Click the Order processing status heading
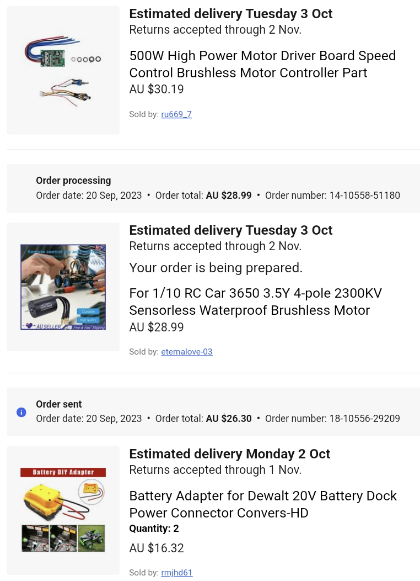 tap(73, 181)
